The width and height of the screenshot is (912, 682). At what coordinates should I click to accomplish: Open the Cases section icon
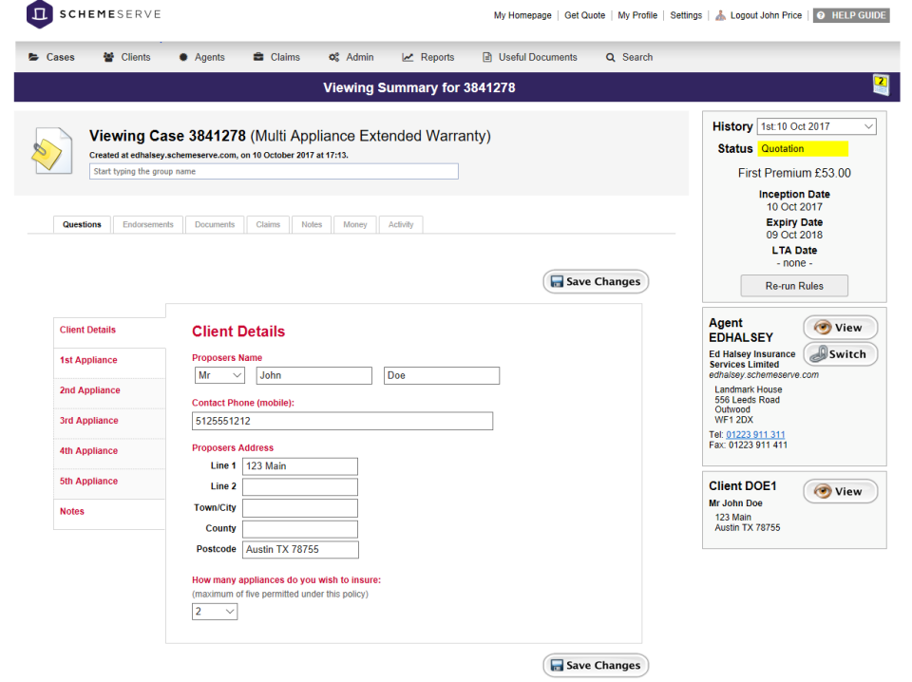[x=35, y=57]
